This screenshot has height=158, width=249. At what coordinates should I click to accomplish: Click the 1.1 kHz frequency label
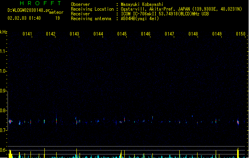point(3,51)
